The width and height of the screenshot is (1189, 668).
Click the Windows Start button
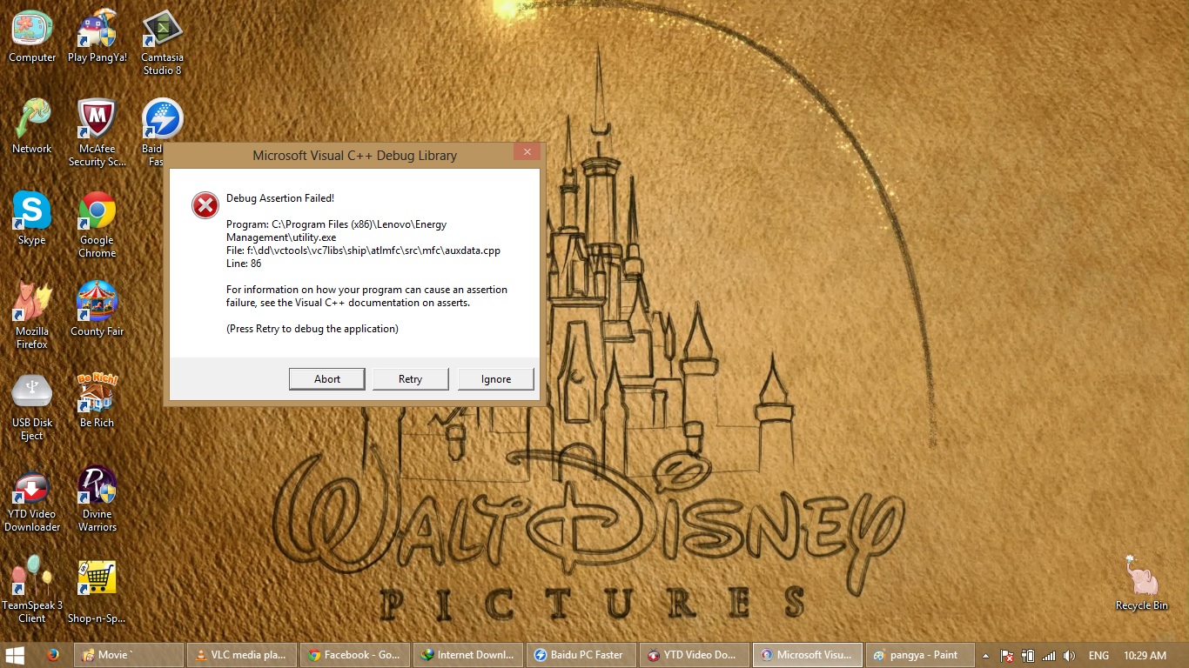15,655
